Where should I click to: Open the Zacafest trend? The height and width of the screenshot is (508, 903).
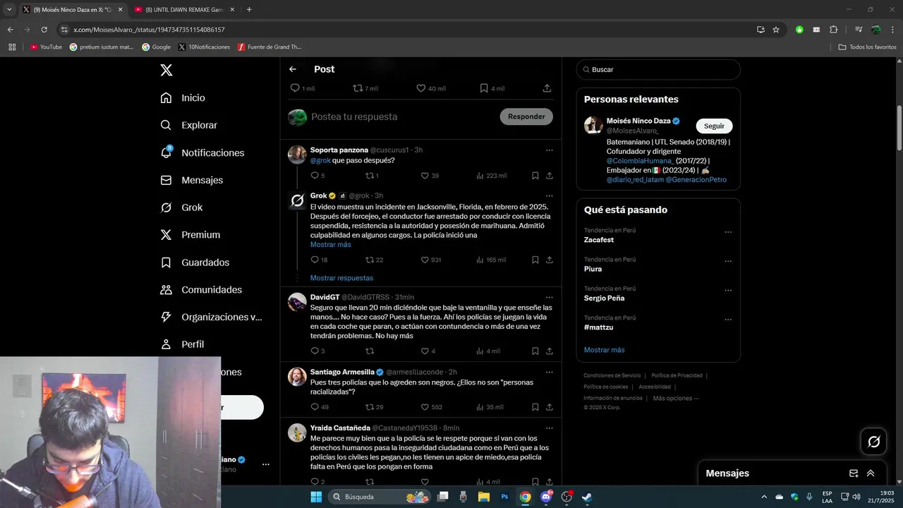599,240
